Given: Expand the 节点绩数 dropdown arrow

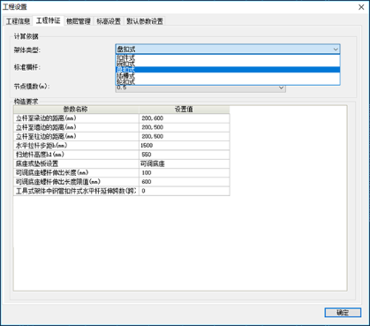Looking at the screenshot, I should (281, 87).
